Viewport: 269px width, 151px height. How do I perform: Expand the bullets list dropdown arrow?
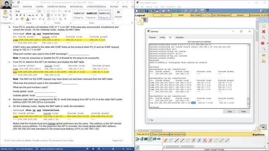(x=51, y=11)
